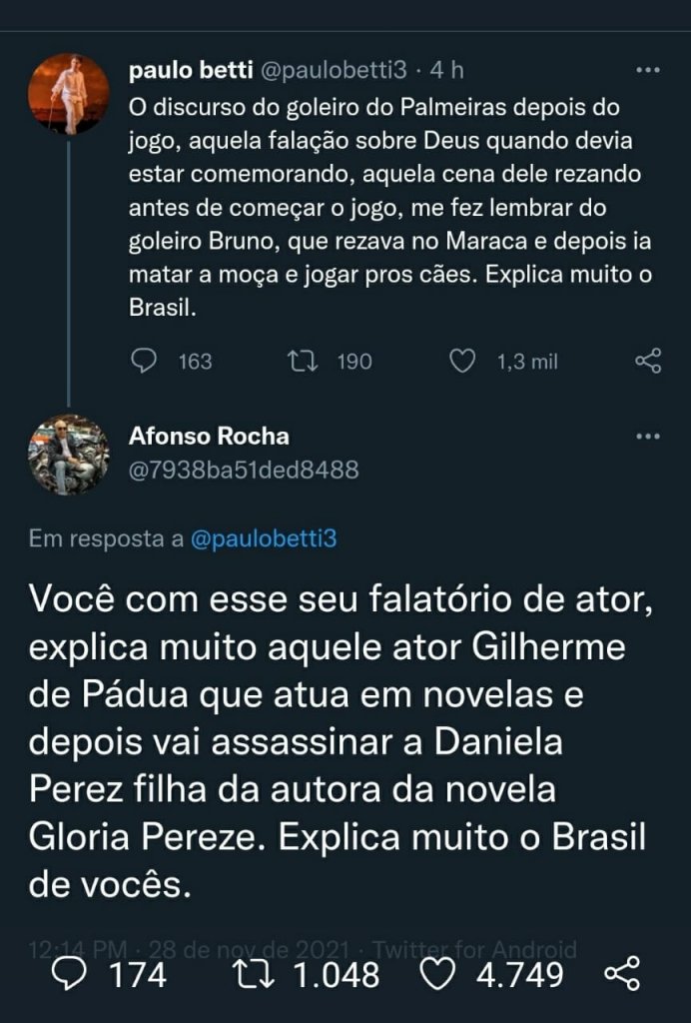Open three-dot menu on paulo betti's tweet
Image resolution: width=691 pixels, height=1023 pixels.
[648, 71]
